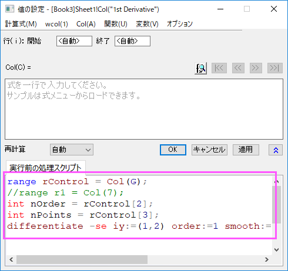Click the 'int nPoints = rControl[3];' line
The image size is (288, 271).
(83, 215)
